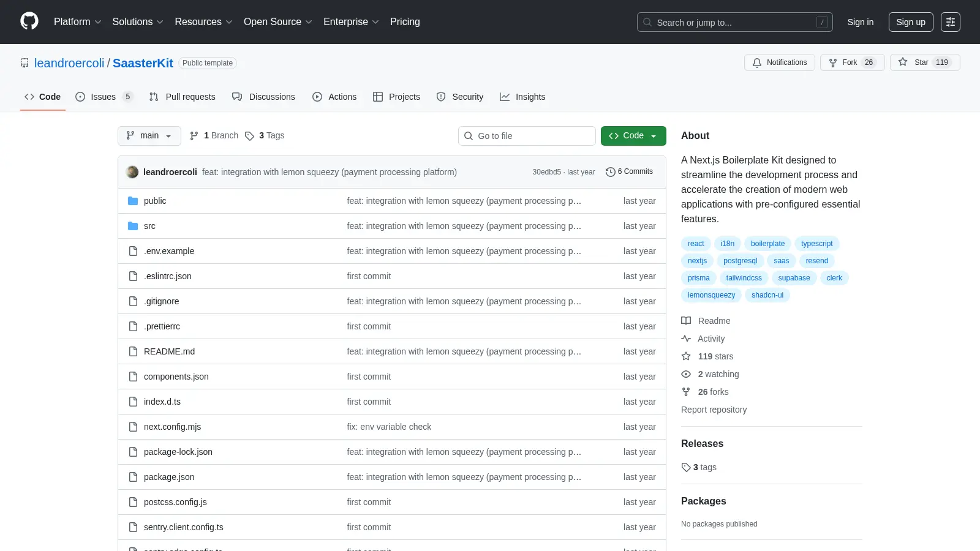Screen dimensions: 980x551
Task: Expand the Open Source menu
Action: [x=278, y=22]
